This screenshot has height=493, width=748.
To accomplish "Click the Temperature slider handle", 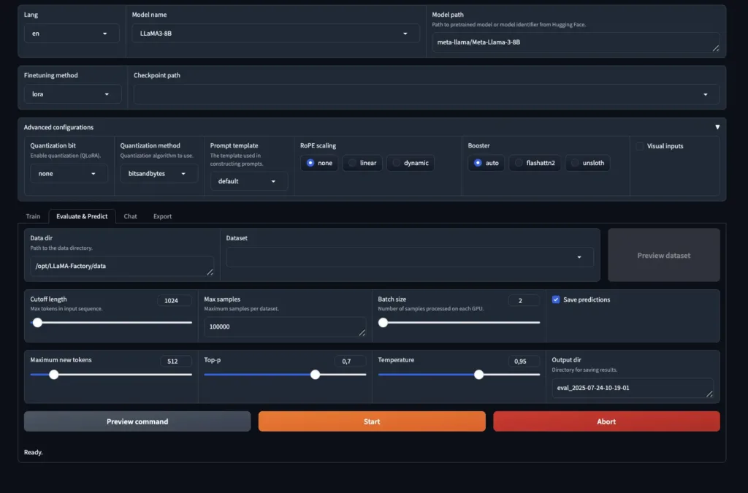I will coord(478,375).
